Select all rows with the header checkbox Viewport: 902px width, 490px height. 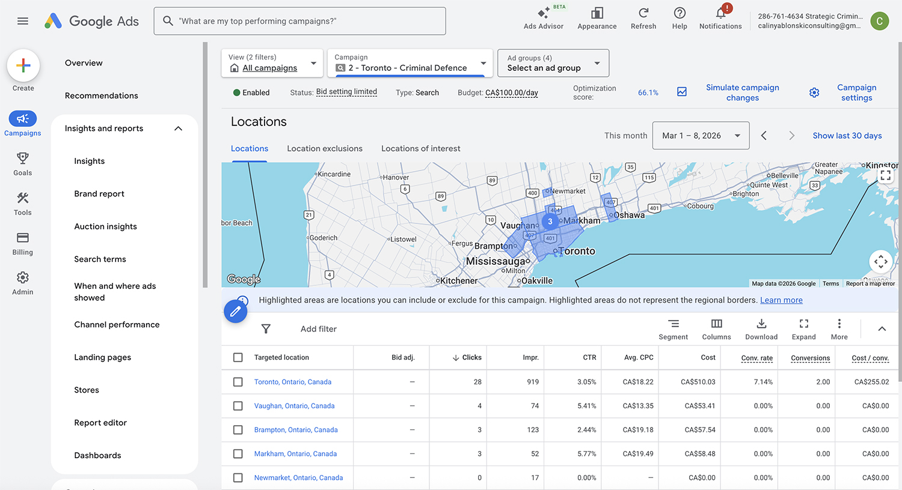[x=238, y=357]
